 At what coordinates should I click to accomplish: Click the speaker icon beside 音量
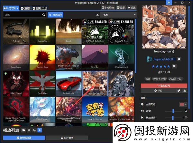(x=142, y=111)
